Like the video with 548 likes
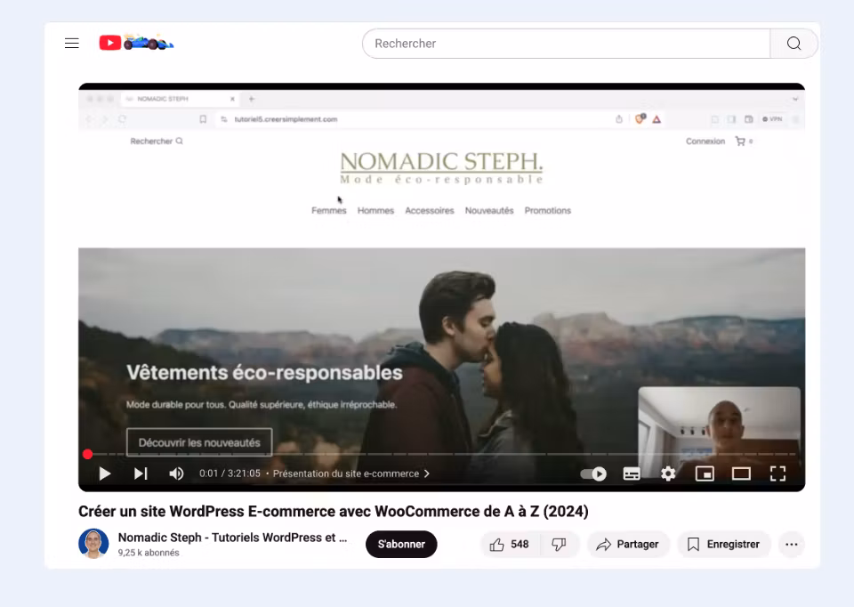The image size is (854, 607). (510, 545)
